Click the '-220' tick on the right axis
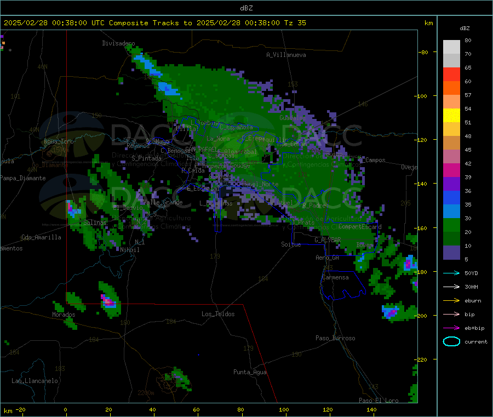 [421, 360]
